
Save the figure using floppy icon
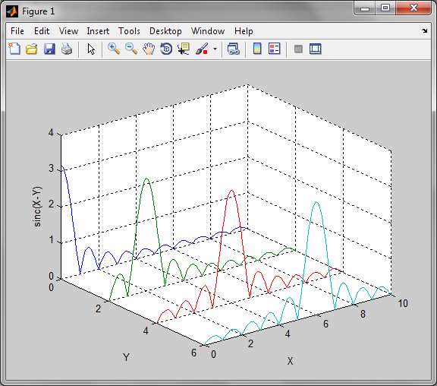[49, 49]
